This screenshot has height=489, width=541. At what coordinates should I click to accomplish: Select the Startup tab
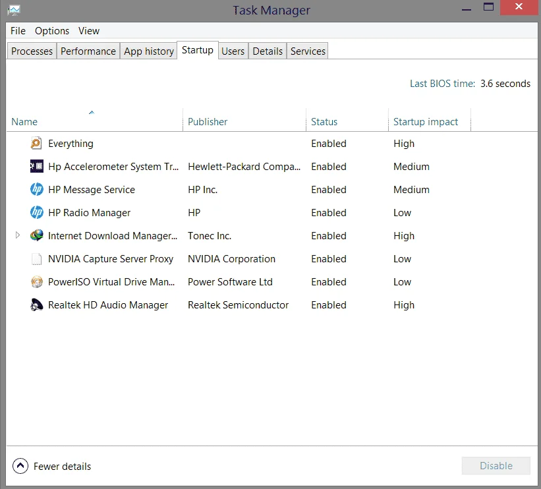tap(197, 50)
